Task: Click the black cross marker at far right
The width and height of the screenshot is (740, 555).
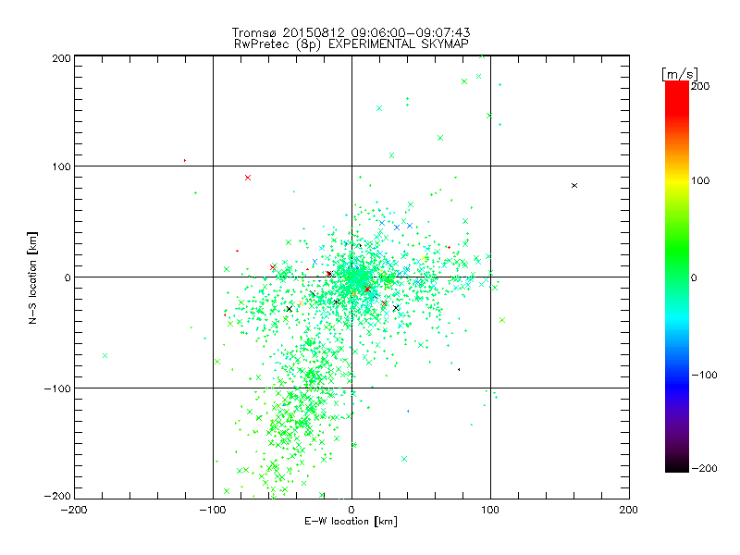Action: (574, 186)
